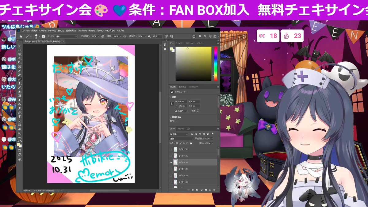368x207 pixels.
Task: Open the fx layer style icon
Action: tap(193, 190)
